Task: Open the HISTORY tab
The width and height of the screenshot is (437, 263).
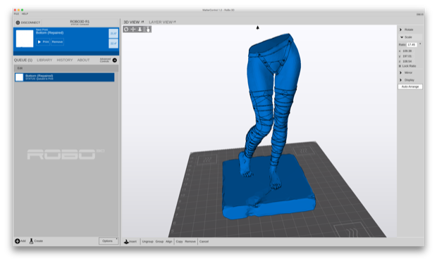Action: 65,60
